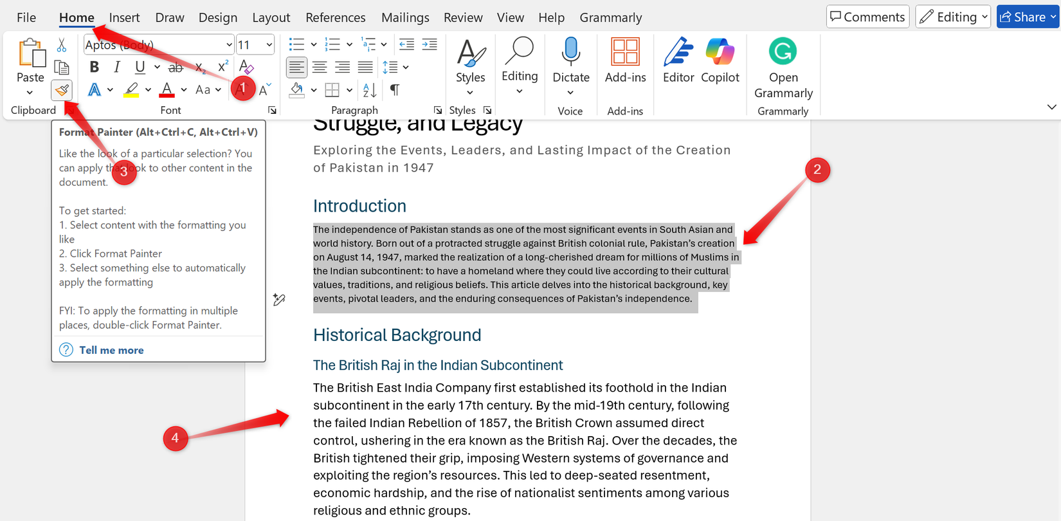
Task: Align text to the right
Action: (343, 67)
